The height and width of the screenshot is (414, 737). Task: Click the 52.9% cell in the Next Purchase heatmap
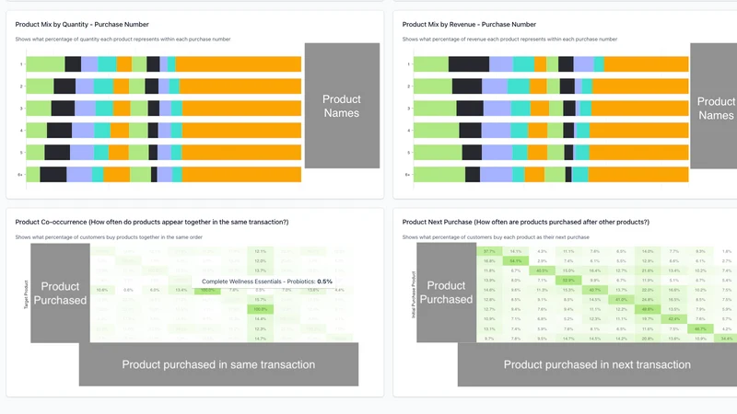pyautogui.click(x=568, y=281)
